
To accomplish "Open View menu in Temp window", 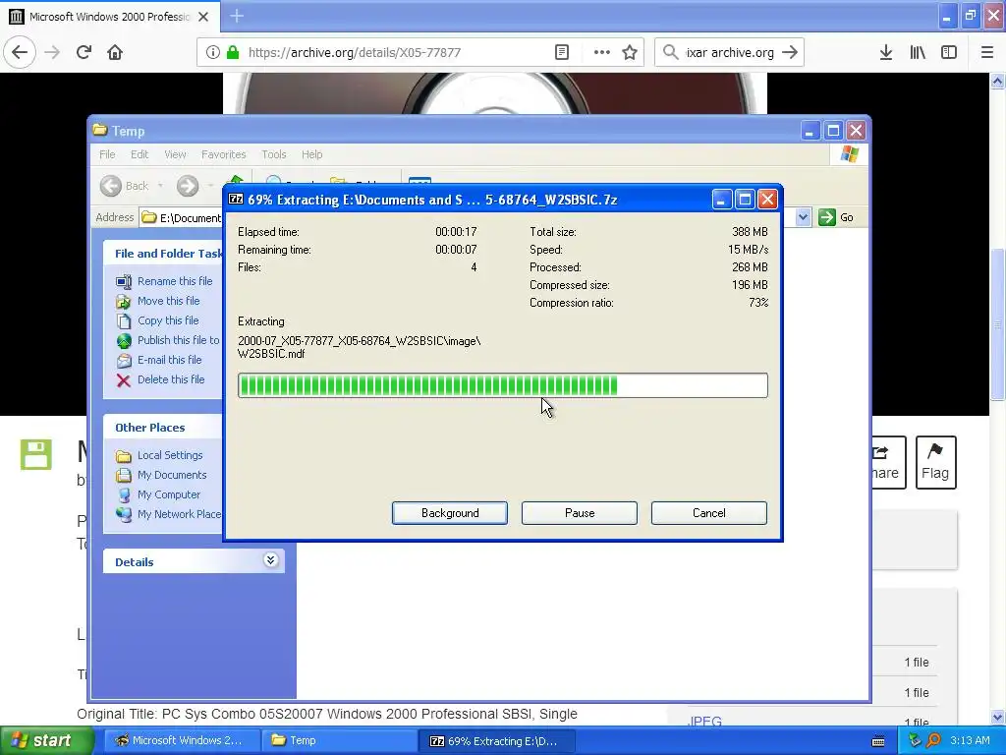I will [175, 154].
